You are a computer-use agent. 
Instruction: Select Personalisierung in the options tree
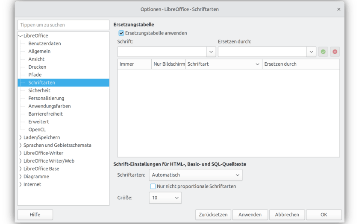pyautogui.click(x=46, y=98)
